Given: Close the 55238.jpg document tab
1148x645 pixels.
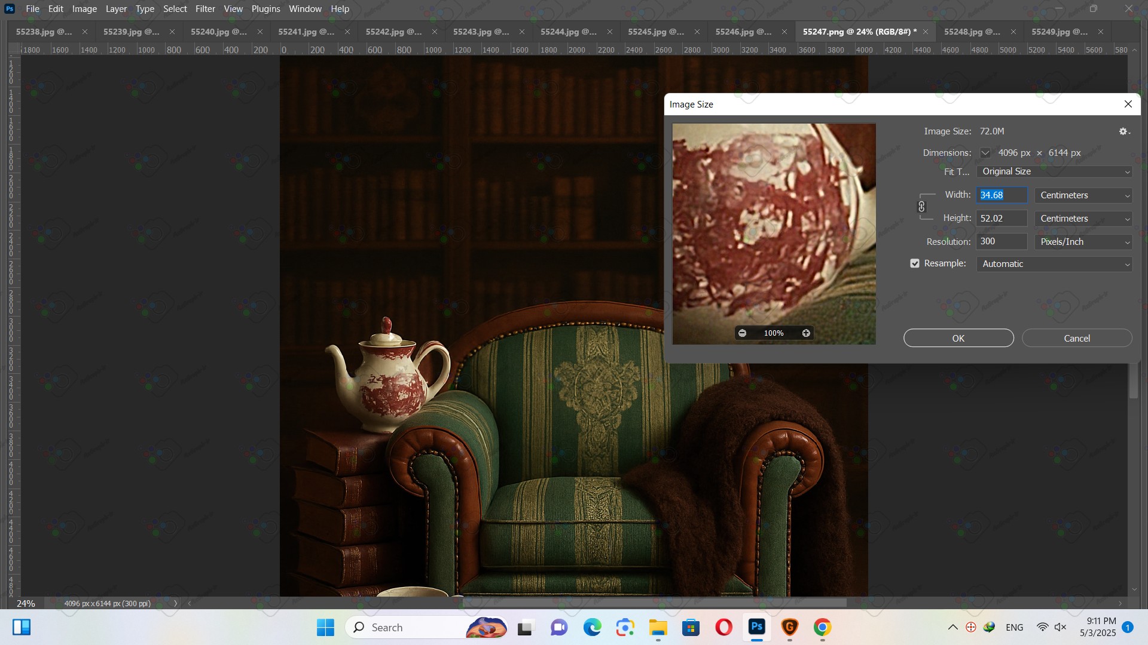Looking at the screenshot, I should tap(84, 32).
